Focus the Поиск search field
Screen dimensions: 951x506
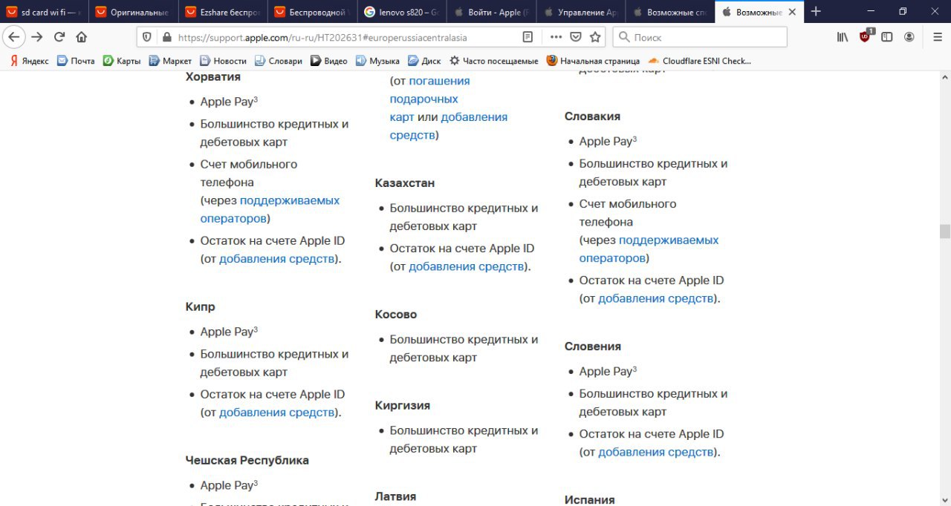[700, 37]
